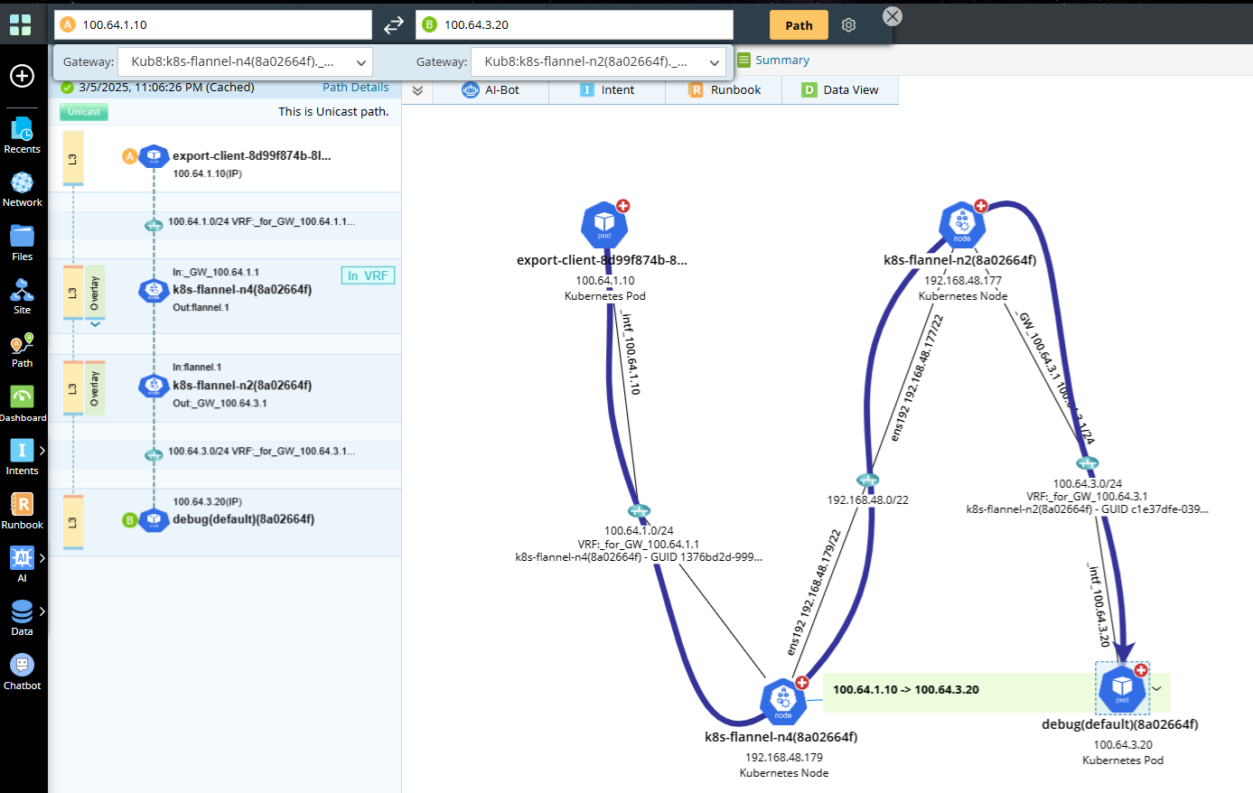Open the Site sidebar icon
The image size is (1253, 793).
click(x=22, y=296)
